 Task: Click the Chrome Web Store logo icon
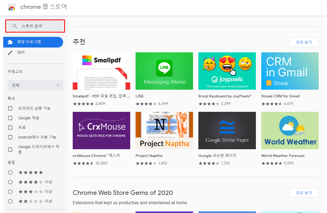[x=12, y=7]
